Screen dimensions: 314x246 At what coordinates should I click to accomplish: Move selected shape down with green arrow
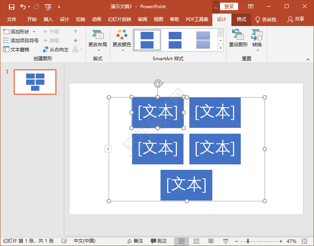tap(76, 40)
